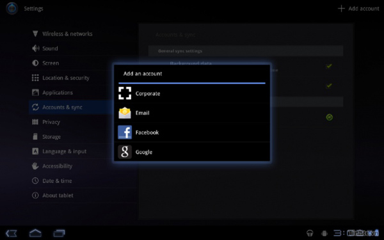Toggle the second green checkmark checkbox
Image resolution: width=384 pixels, height=240 pixels.
click(329, 86)
